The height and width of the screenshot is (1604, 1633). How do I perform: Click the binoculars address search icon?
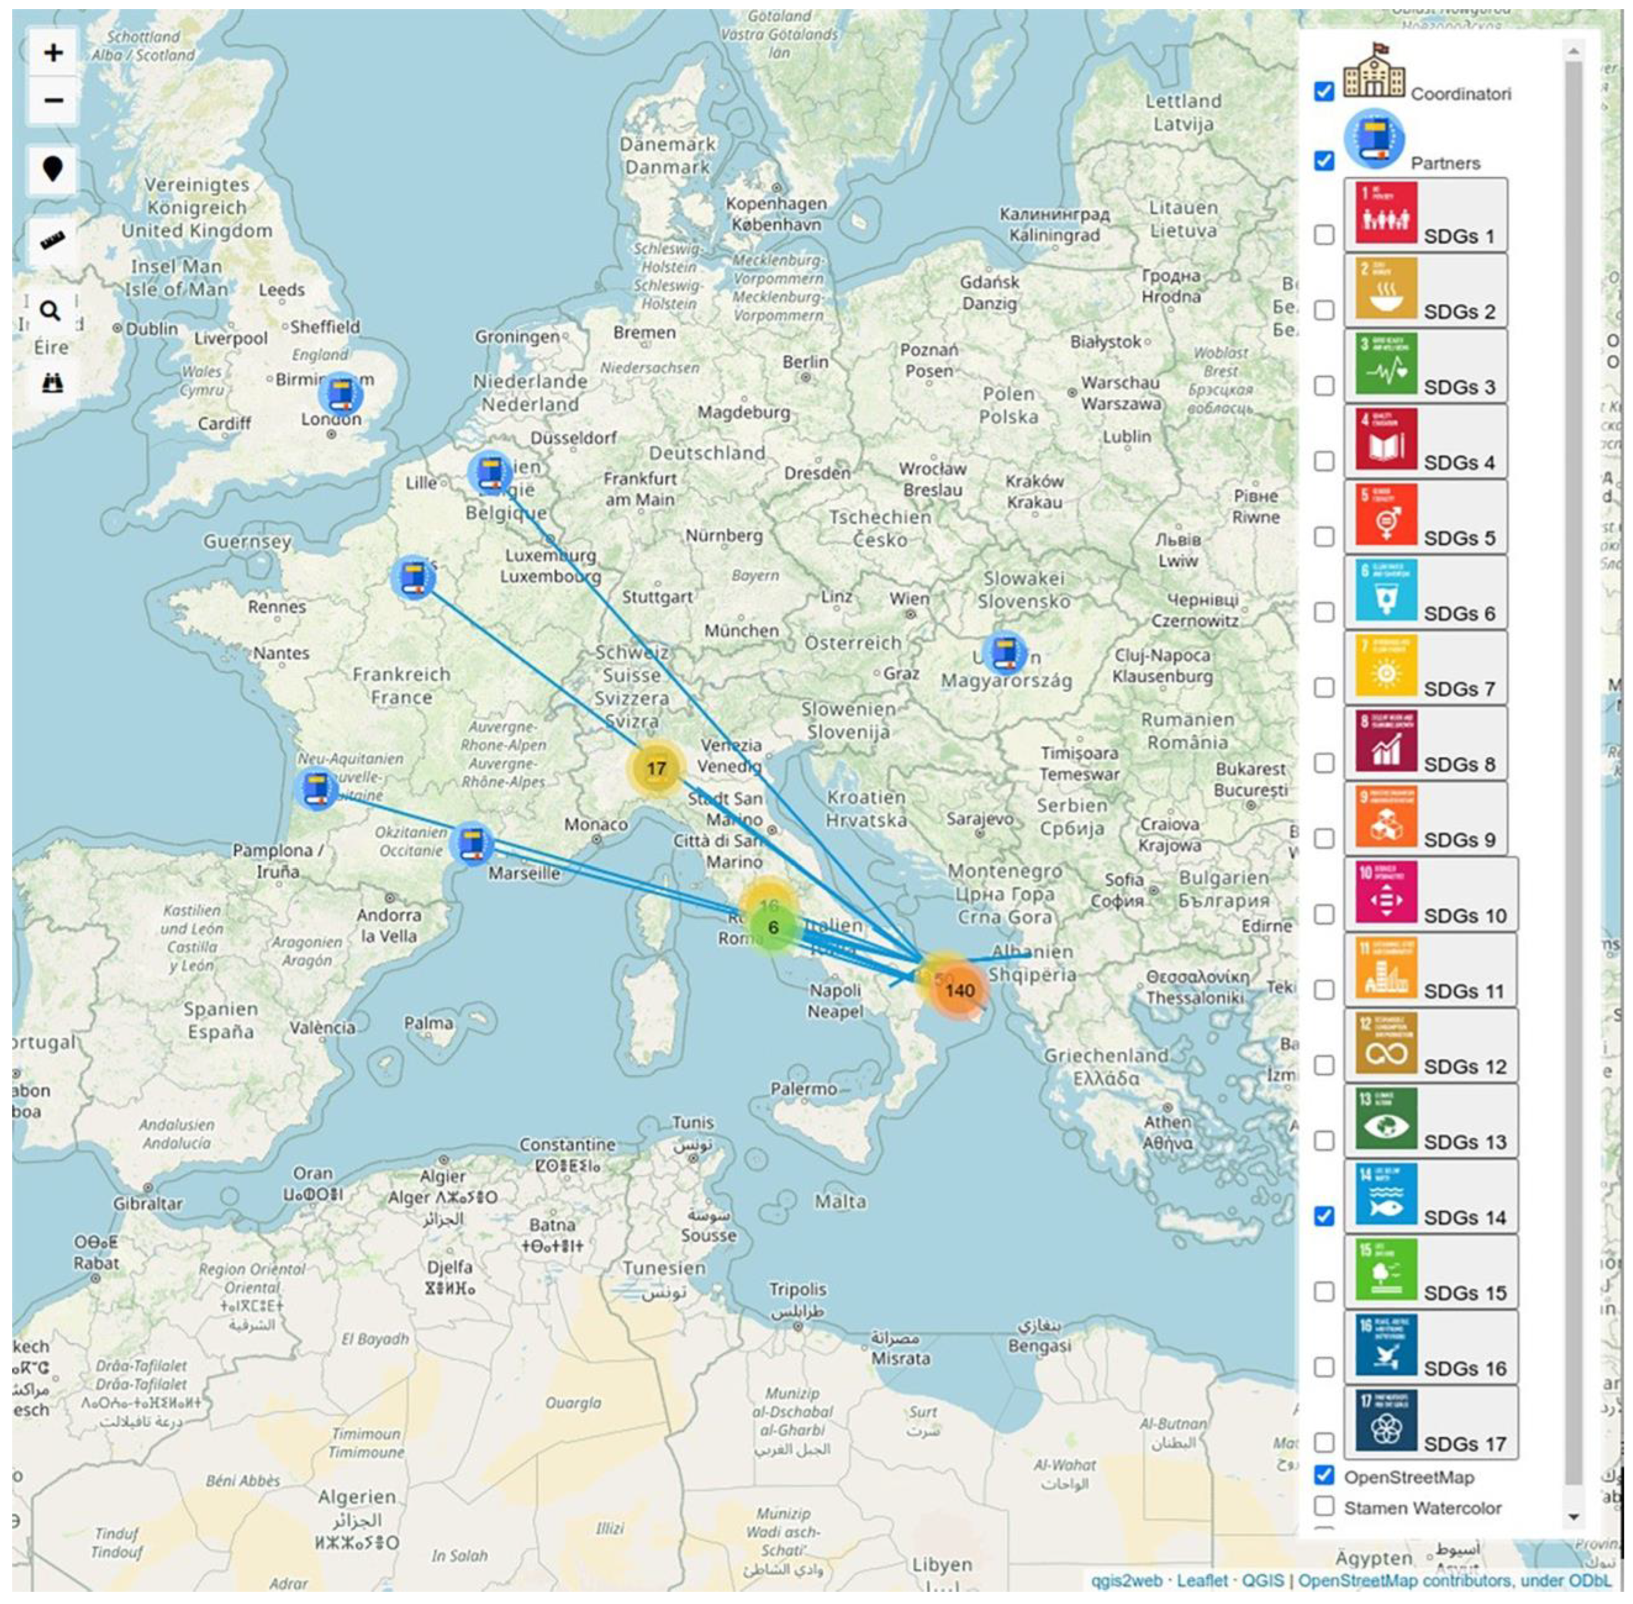pos(53,384)
